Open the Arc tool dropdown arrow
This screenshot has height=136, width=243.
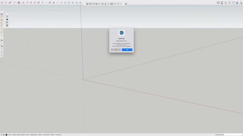[16, 3]
